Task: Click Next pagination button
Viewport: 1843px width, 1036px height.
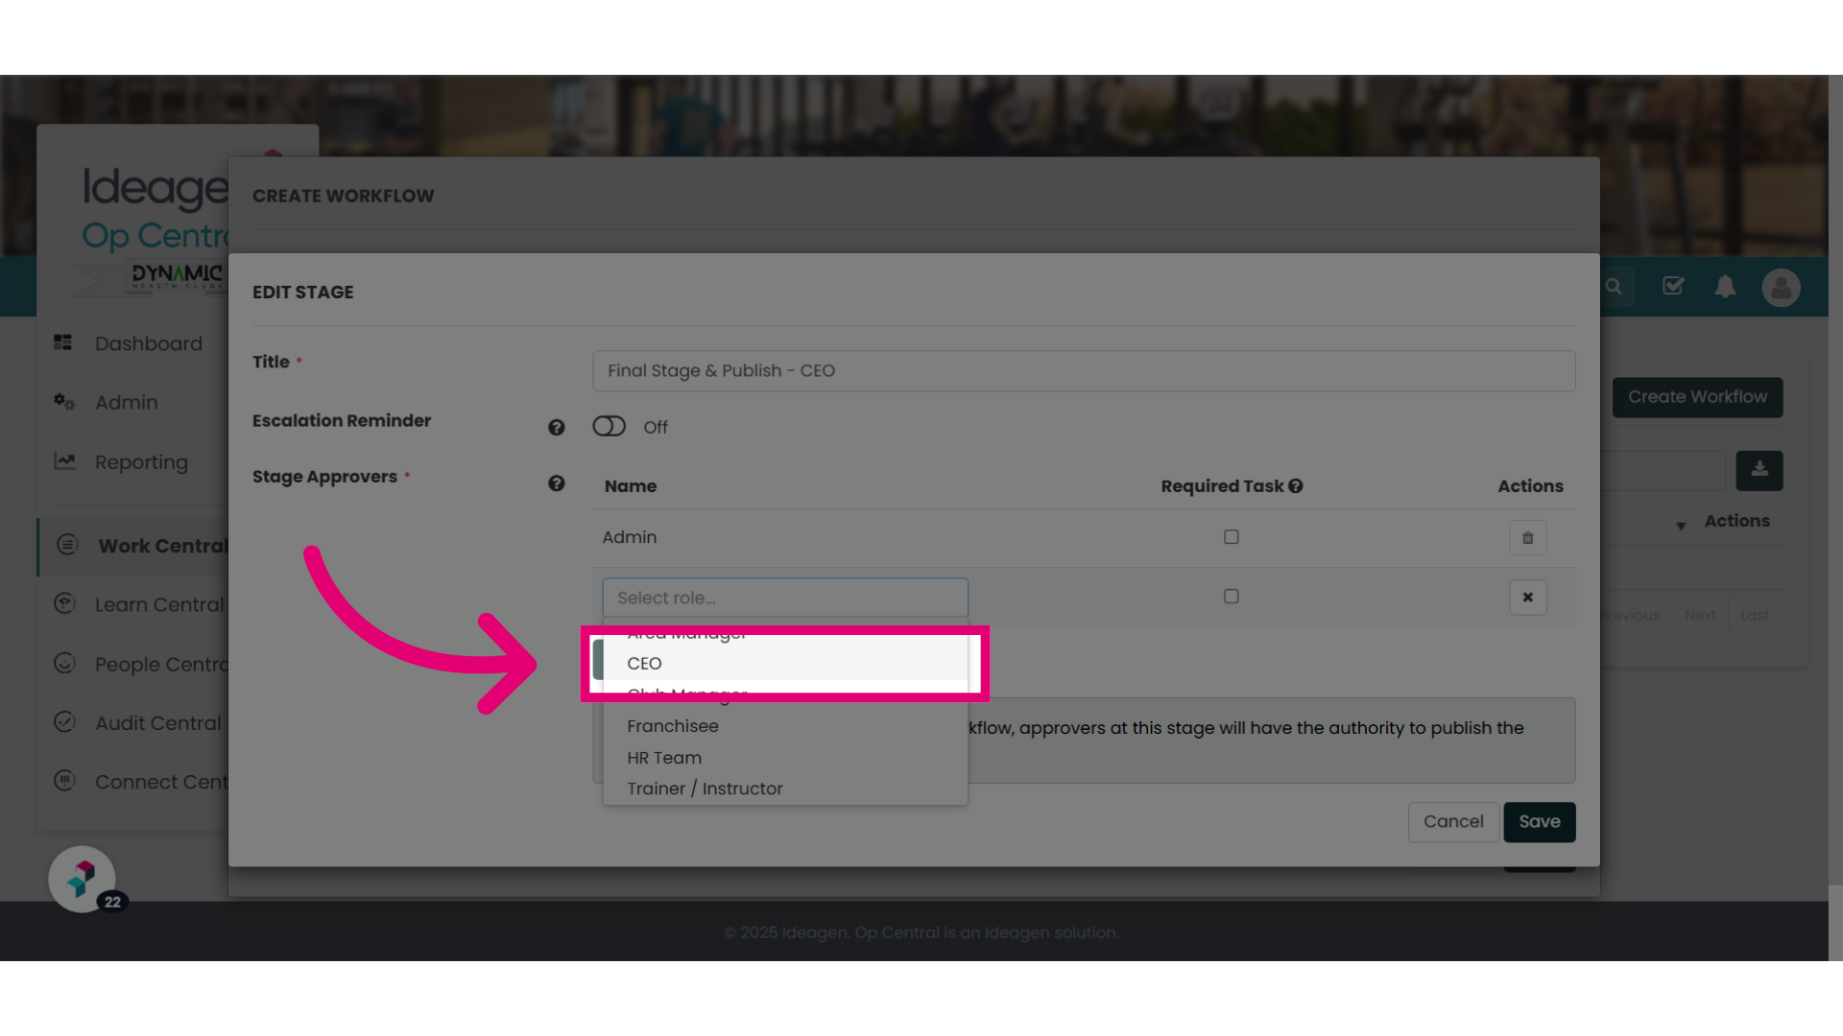Action: pyautogui.click(x=1699, y=615)
